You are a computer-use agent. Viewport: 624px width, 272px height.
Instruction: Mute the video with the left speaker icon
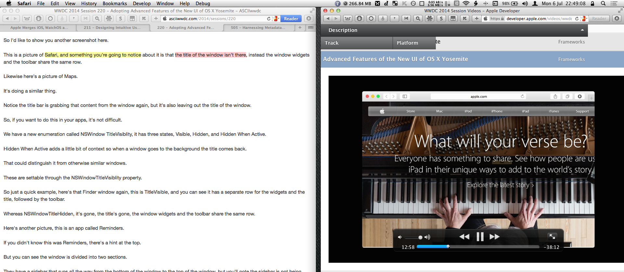[x=400, y=237]
